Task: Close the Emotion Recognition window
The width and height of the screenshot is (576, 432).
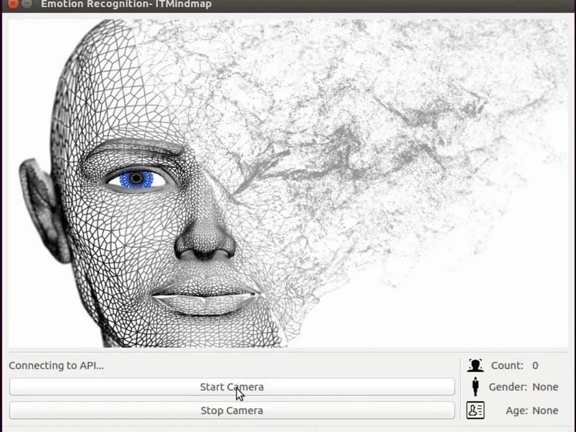Action: click(x=13, y=3)
